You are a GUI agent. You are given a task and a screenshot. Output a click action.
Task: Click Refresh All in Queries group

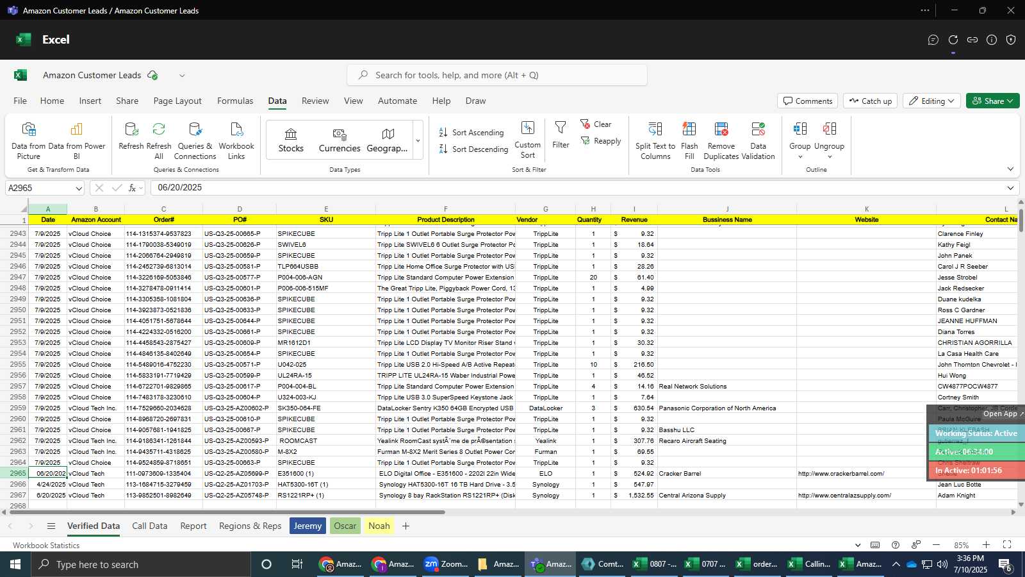(159, 141)
